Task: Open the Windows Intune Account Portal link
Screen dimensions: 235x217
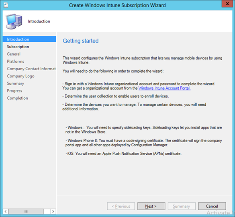Action: pyautogui.click(x=164, y=88)
